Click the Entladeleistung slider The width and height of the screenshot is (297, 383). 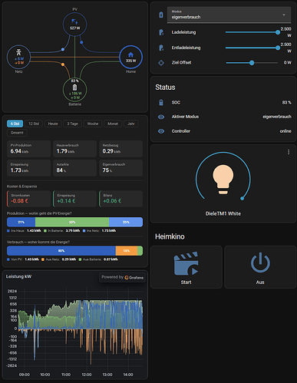tap(252, 48)
